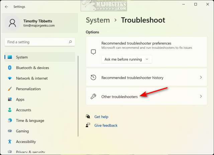Click the Gaming controller icon
This screenshot has height=155, width=214.
(10, 131)
